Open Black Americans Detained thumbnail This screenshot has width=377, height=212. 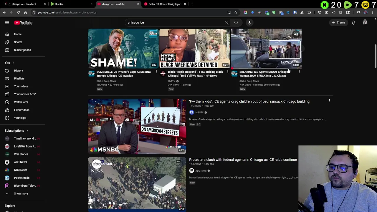tap(195, 49)
